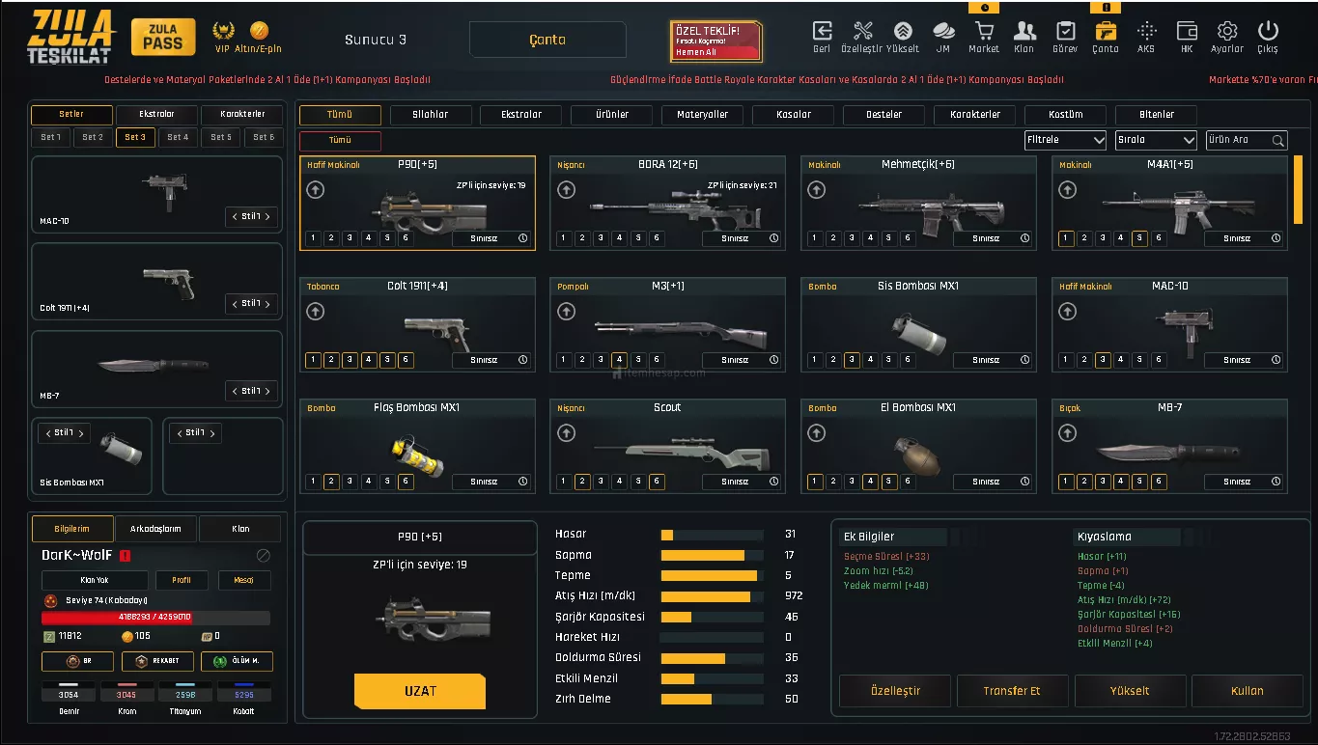Expand the Sırala sort dropdown

[x=1156, y=140]
